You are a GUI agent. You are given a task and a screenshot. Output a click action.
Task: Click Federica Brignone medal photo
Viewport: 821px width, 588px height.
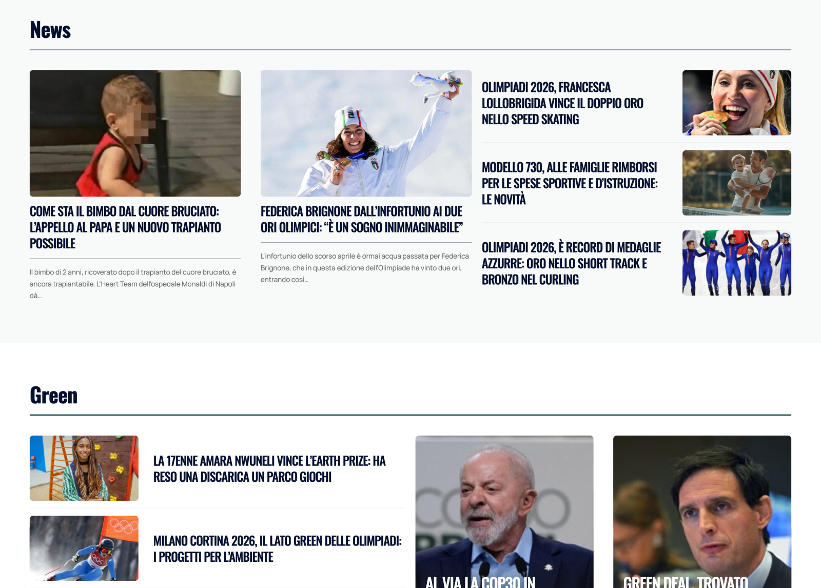pyautogui.click(x=366, y=133)
